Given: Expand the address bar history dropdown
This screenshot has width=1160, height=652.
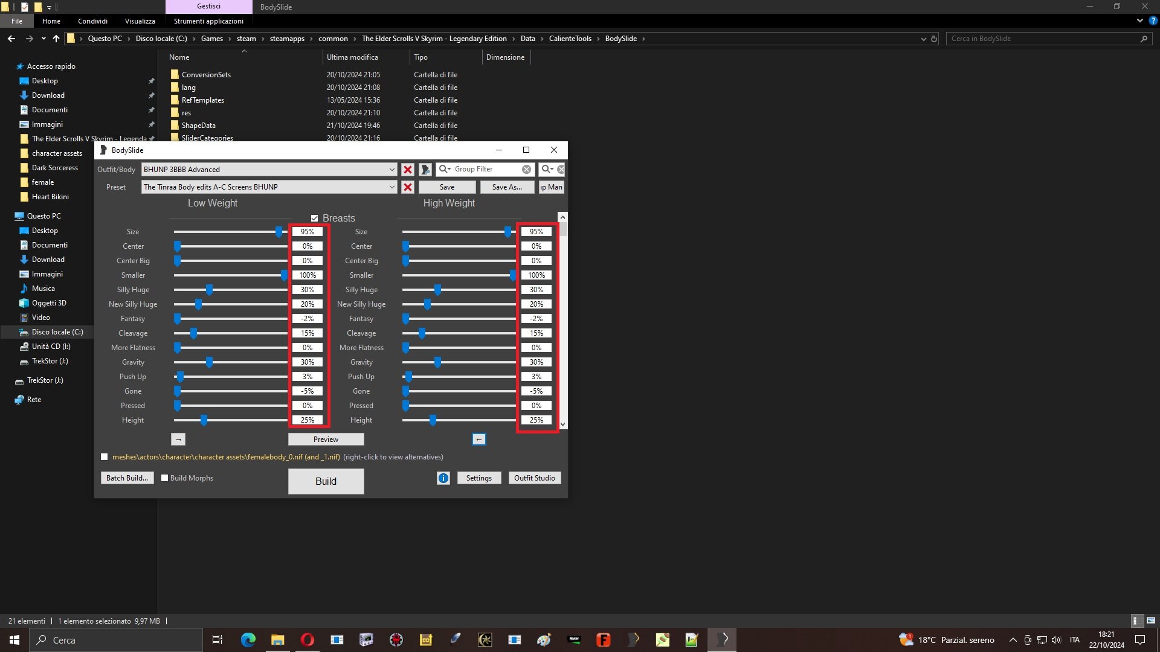Looking at the screenshot, I should [923, 39].
